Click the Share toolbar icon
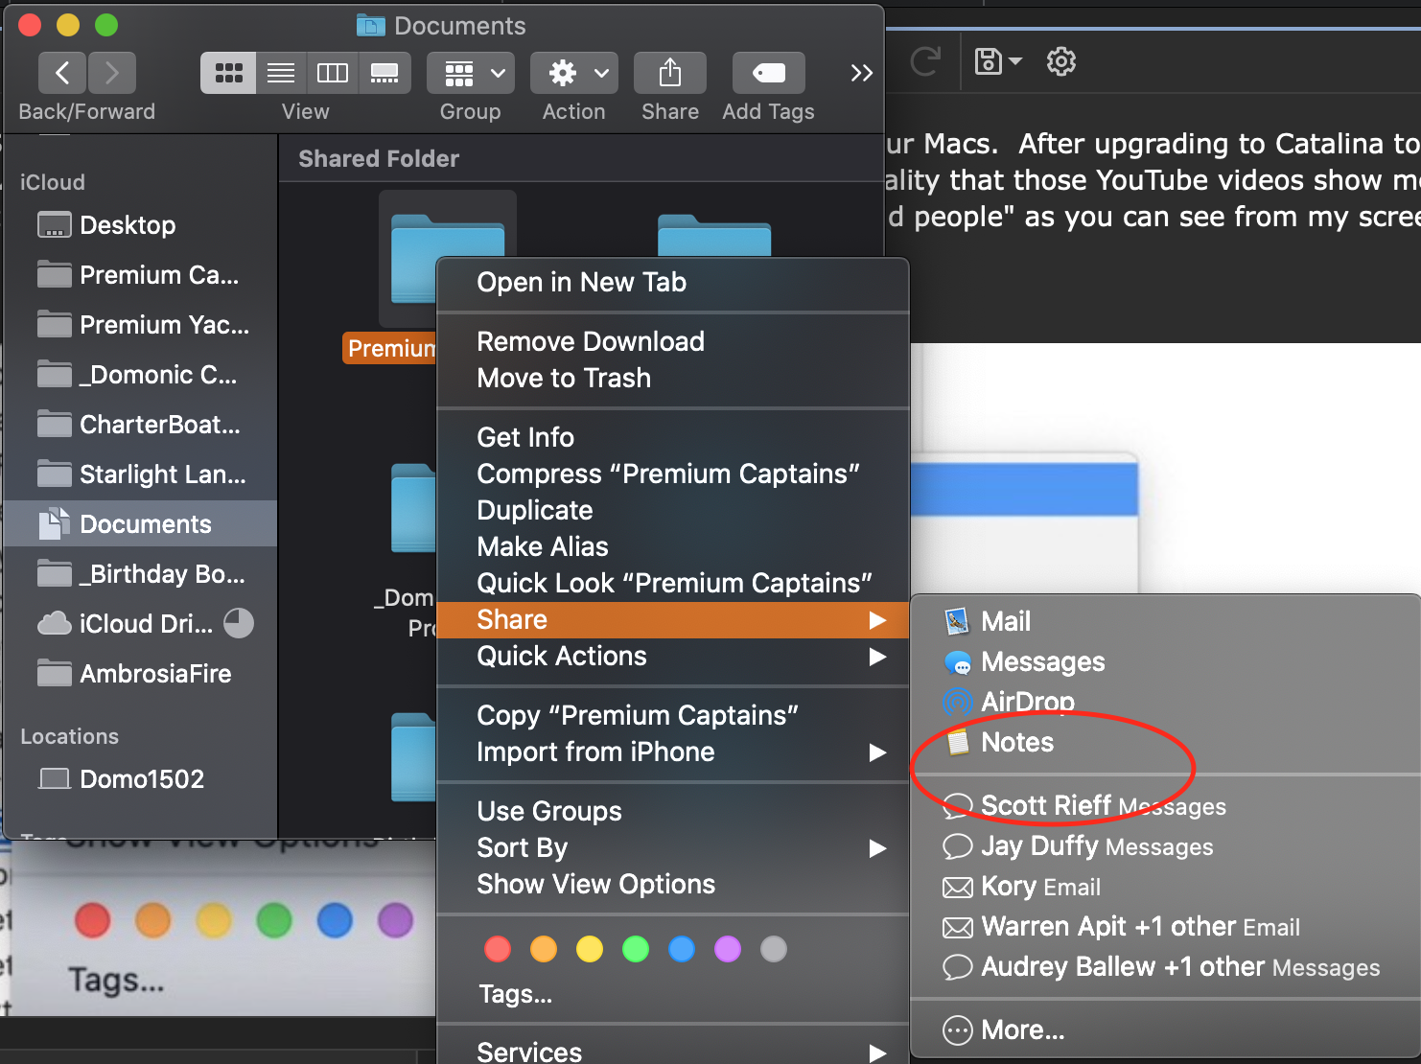Viewport: 1421px width, 1064px height. [670, 73]
